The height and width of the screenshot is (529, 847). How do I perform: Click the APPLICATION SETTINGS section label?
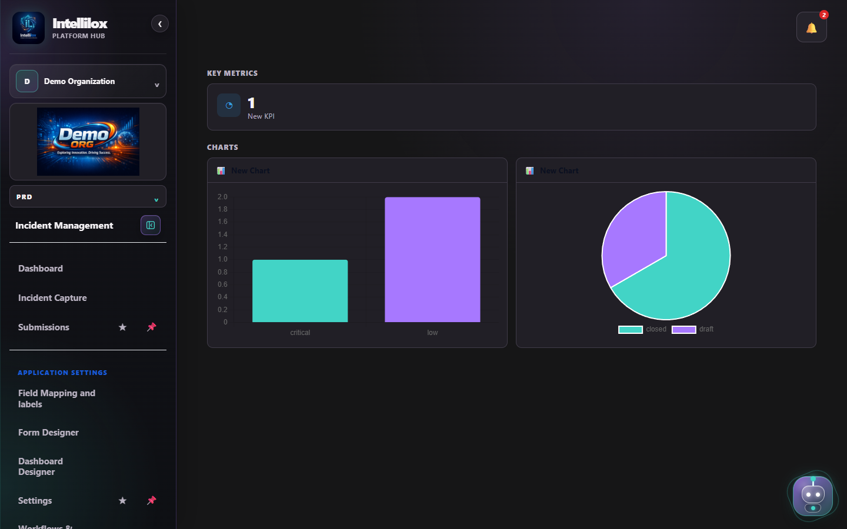tap(62, 373)
